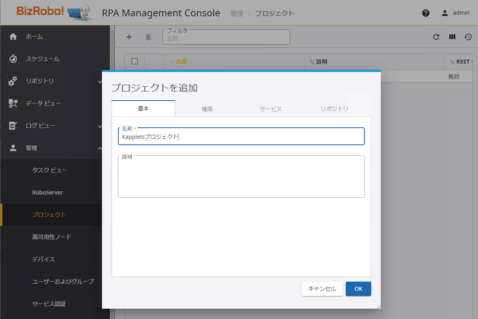Click the dialog resize grip corner
Image resolution: width=478 pixels, height=319 pixels.
click(x=378, y=306)
